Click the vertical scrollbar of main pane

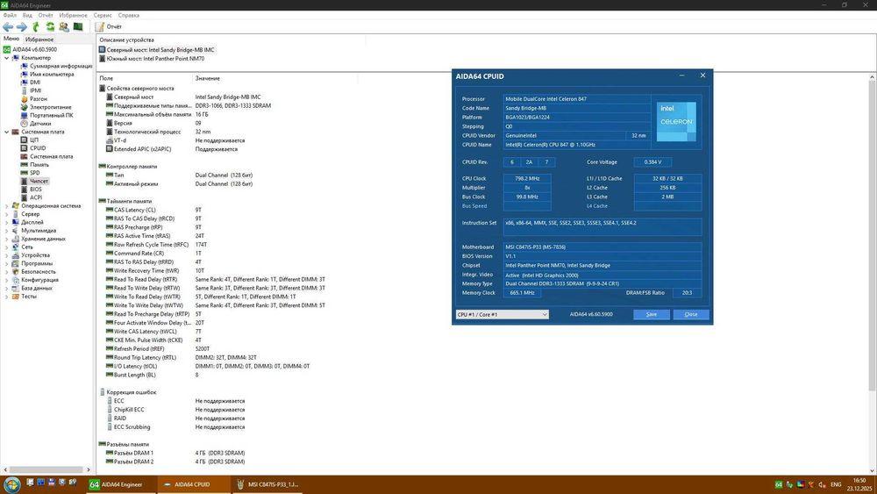click(x=872, y=235)
